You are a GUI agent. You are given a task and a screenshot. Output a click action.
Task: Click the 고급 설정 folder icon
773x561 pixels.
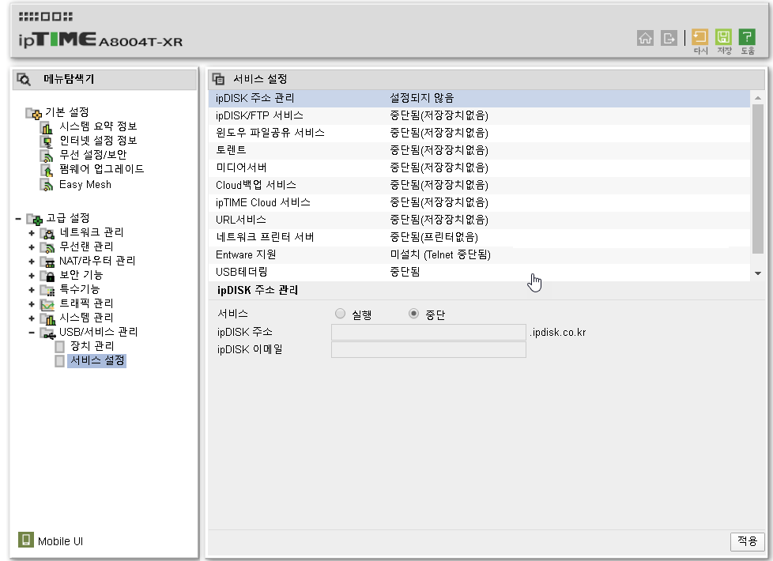point(35,219)
